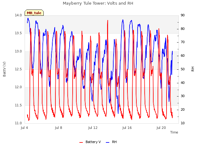Click the 70 RH tick label
Viewport: 197px width, 148px height.
coord(183,42)
